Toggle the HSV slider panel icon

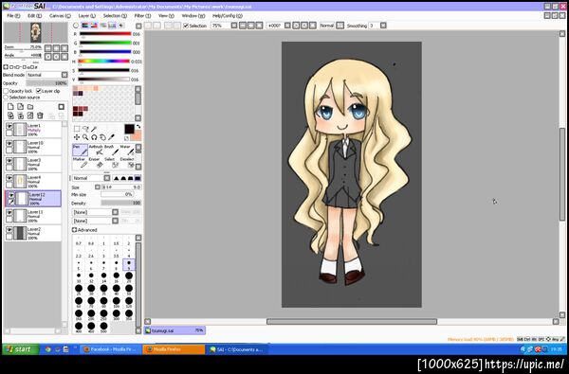click(x=94, y=26)
